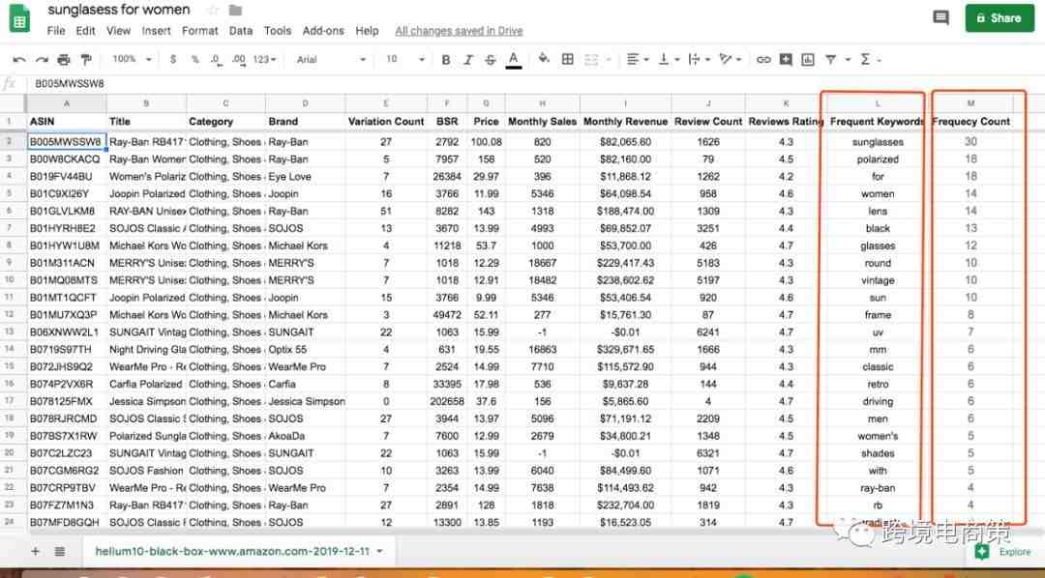This screenshot has width=1045, height=578.
Task: Open the filter views dropdown arrow
Action: pos(848,60)
